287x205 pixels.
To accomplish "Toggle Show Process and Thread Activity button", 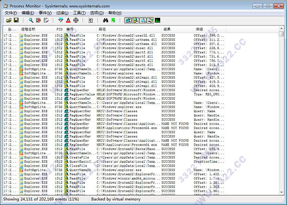I will (150, 20).
